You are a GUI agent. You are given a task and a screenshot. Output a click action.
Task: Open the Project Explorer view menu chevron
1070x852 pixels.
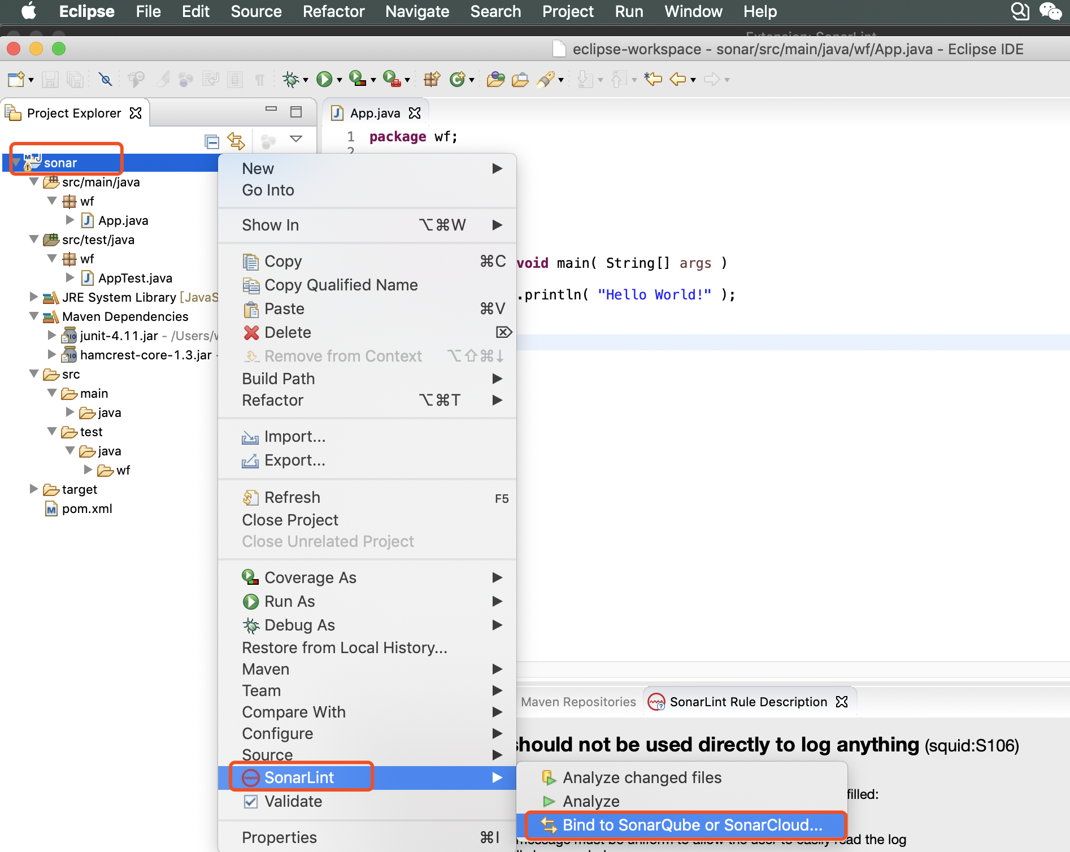pyautogui.click(x=295, y=140)
